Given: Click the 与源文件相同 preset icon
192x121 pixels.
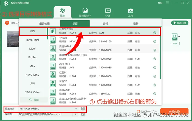Looking at the screenshot, I should (x=53, y=31).
